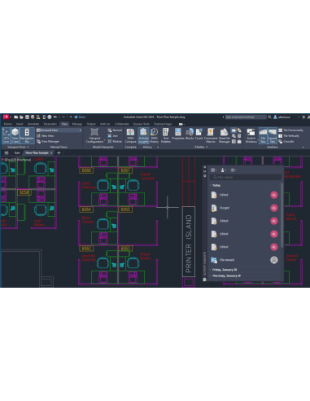The width and height of the screenshot is (310, 401).
Task: Click the Activity Insights panel scrollbar
Action: tap(282, 215)
